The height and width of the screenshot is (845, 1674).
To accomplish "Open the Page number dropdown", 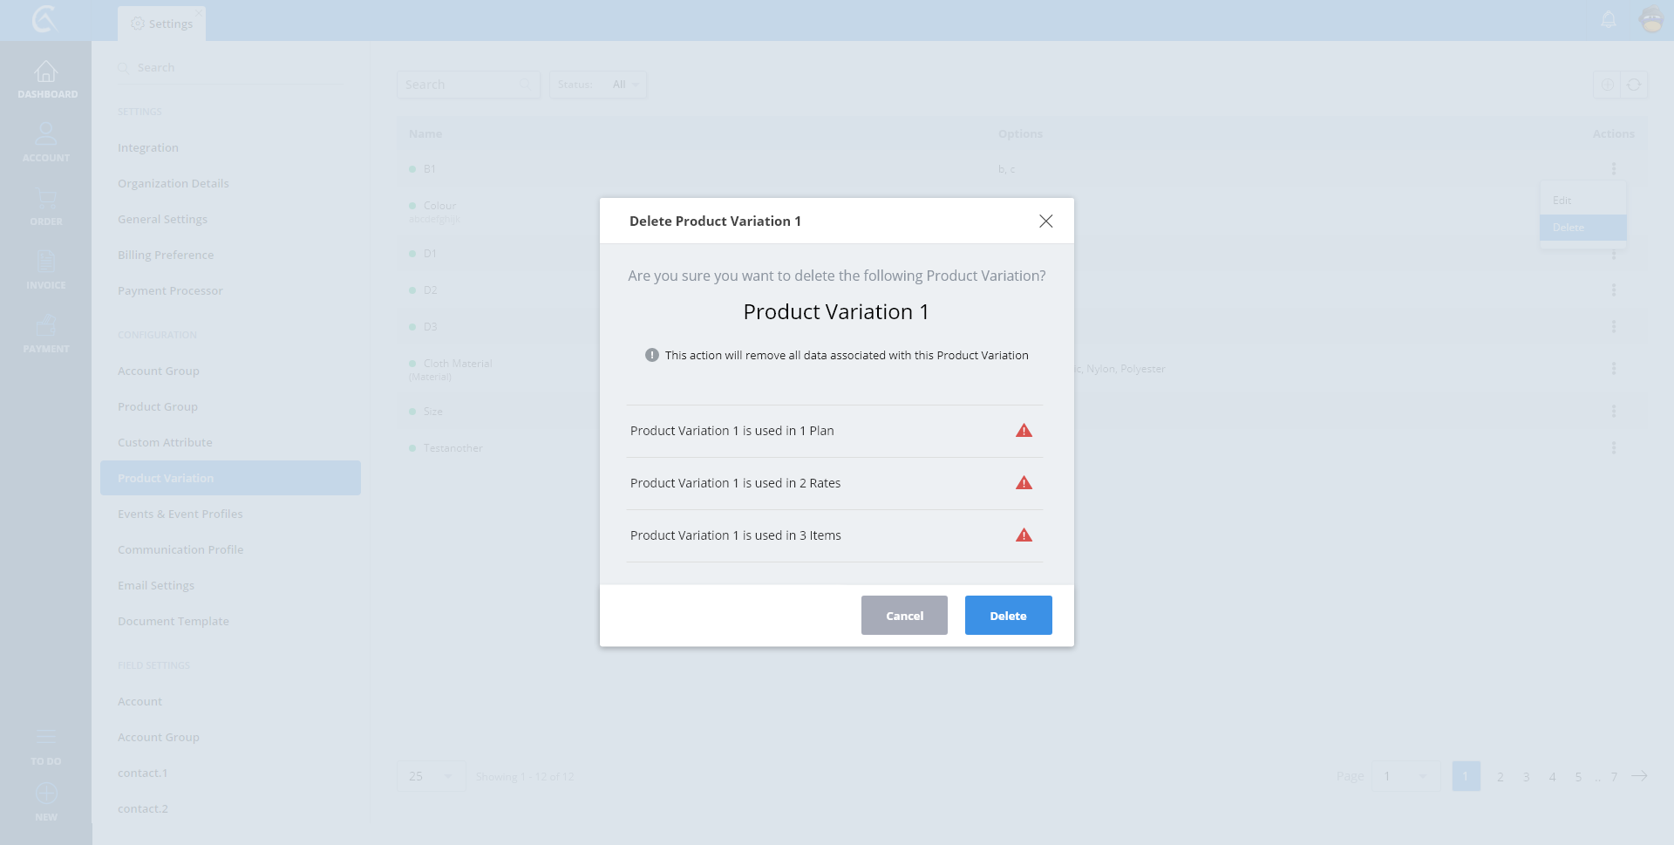I will 1405,776.
